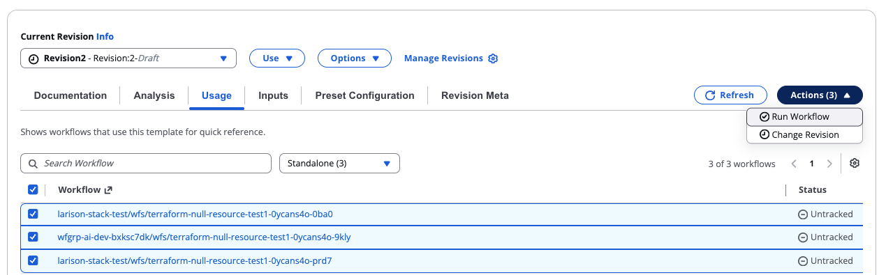Click Untracked status icon for prd7 workflow
Image resolution: width=879 pixels, height=275 pixels.
coord(803,261)
